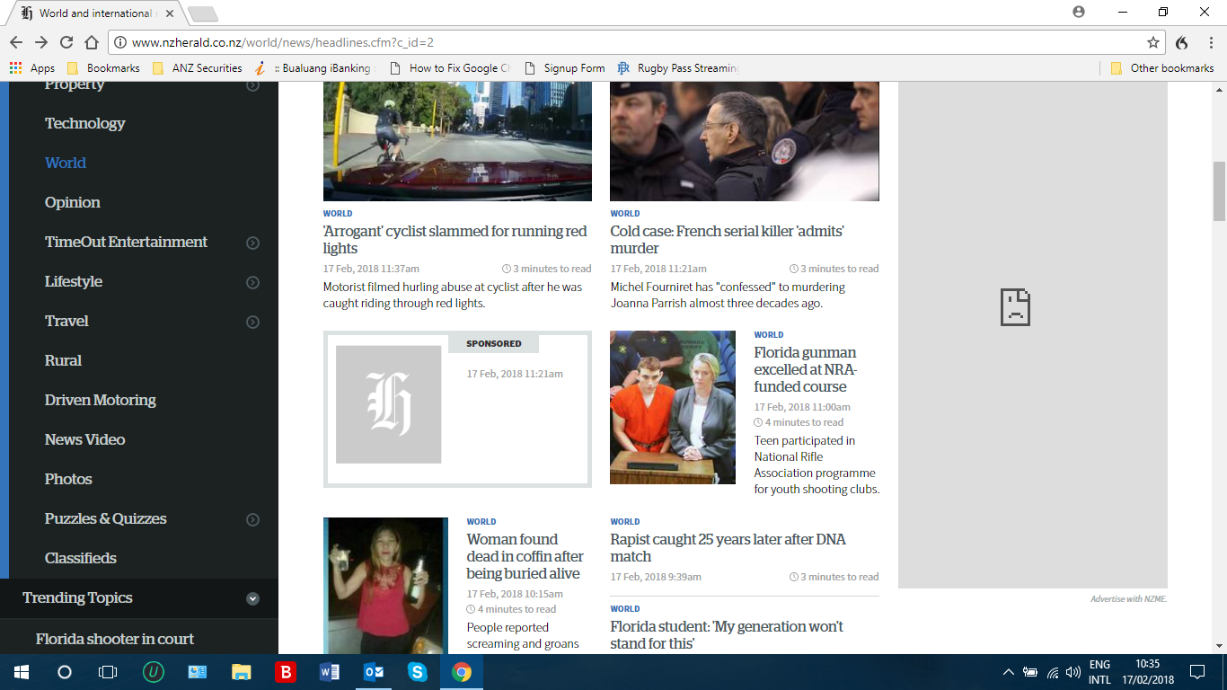Click the taskbar clock and date
This screenshot has height=690, width=1227.
click(x=1147, y=672)
